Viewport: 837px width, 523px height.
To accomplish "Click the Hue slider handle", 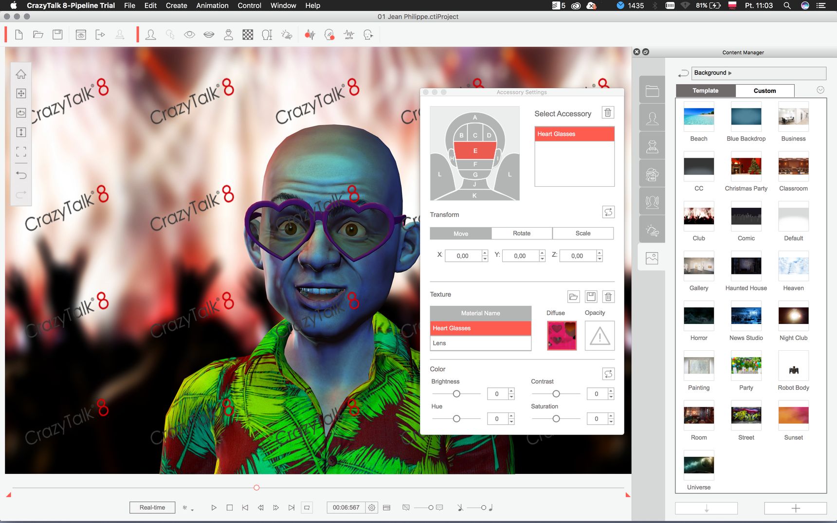I will click(456, 419).
